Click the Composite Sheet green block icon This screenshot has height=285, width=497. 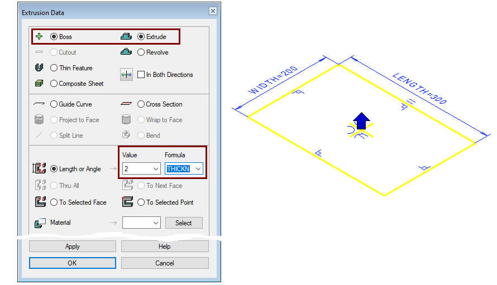click(x=39, y=83)
